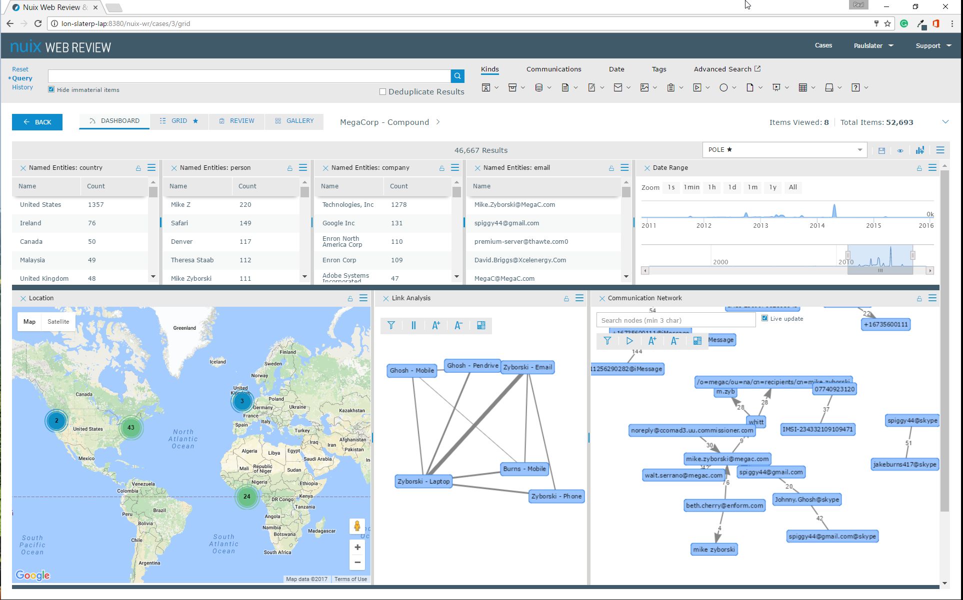Open the unrecognised question-mark kind filter
963x600 pixels.
[856, 87]
